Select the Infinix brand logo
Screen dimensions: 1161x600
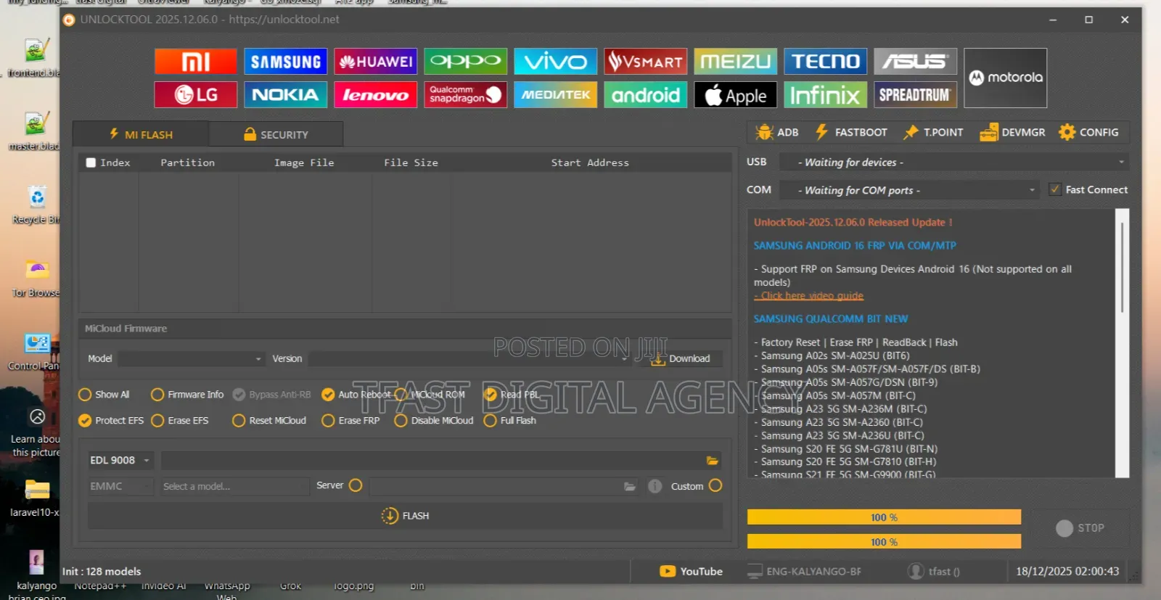tap(826, 94)
